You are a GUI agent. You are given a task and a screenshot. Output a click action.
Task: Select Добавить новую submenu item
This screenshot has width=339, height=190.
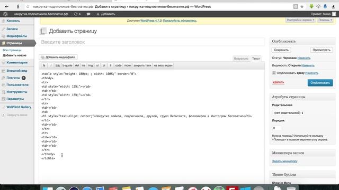14,55
